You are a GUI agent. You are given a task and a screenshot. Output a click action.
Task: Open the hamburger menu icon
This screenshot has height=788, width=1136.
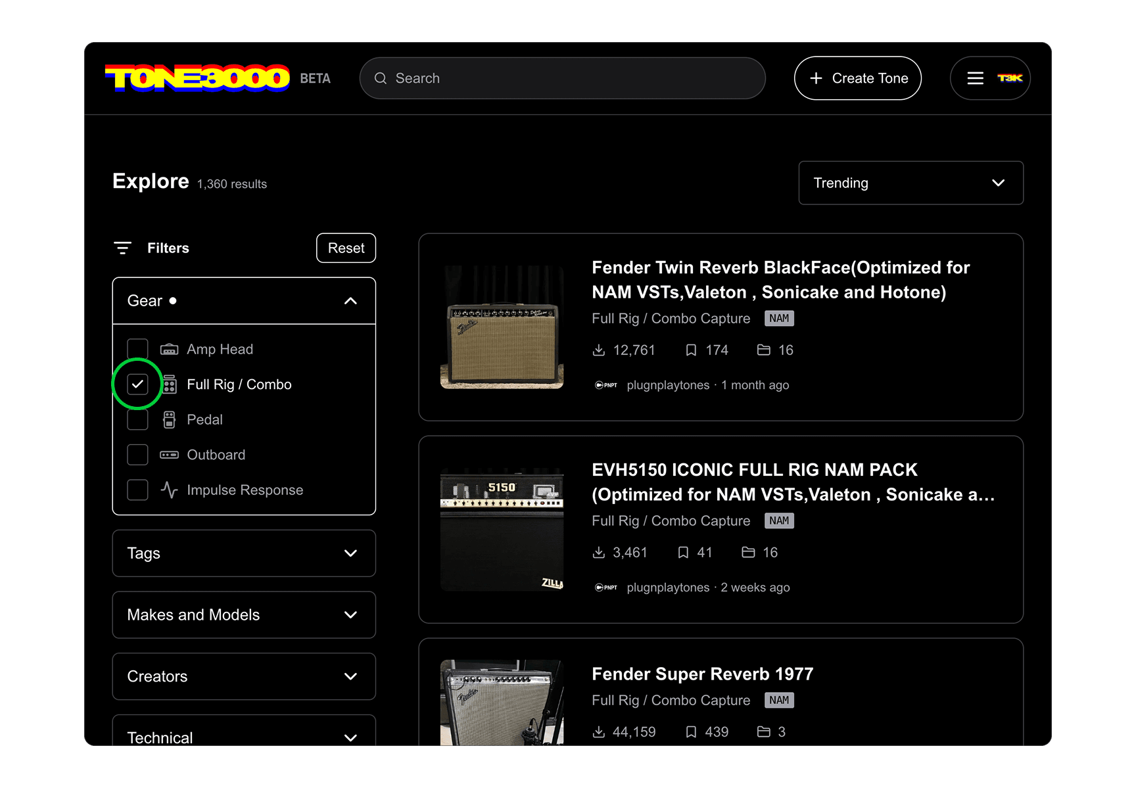coord(975,78)
